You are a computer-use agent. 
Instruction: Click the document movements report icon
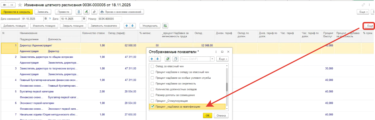(x=79, y=12)
